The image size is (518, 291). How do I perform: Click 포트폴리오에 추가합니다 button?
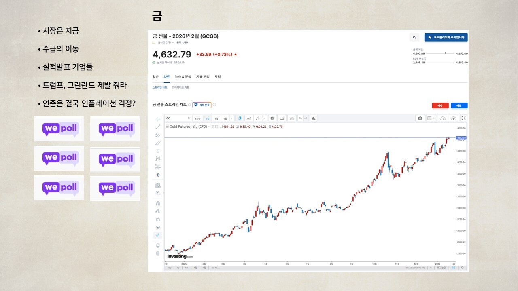point(446,37)
